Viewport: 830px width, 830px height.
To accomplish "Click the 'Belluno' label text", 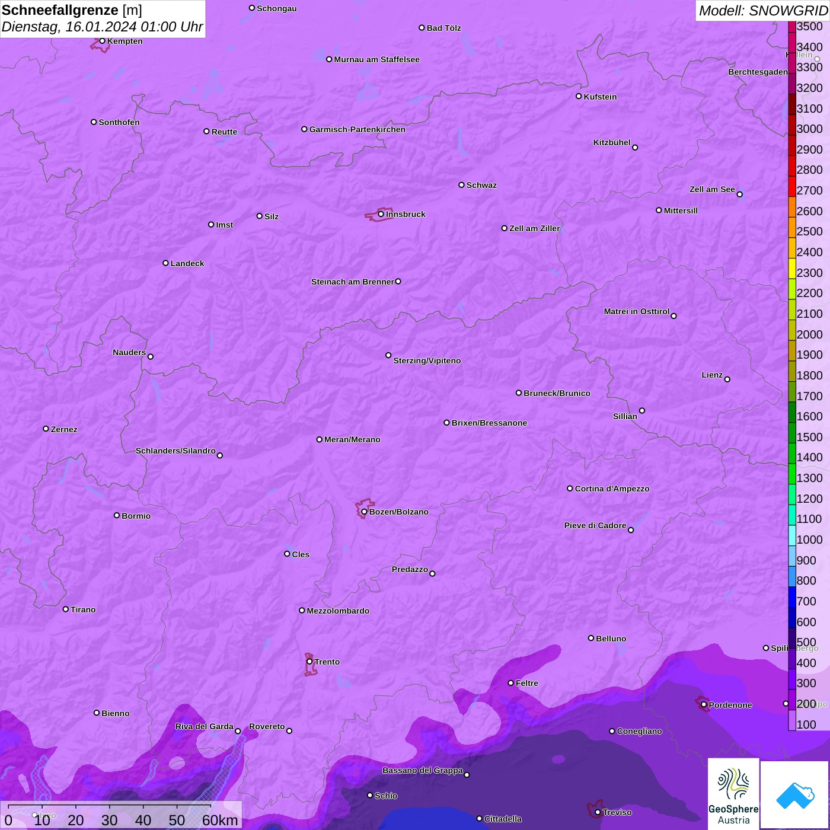I will [x=611, y=639].
